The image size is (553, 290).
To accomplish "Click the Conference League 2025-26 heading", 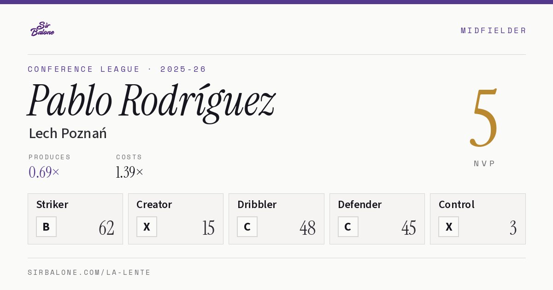I will click(x=117, y=69).
